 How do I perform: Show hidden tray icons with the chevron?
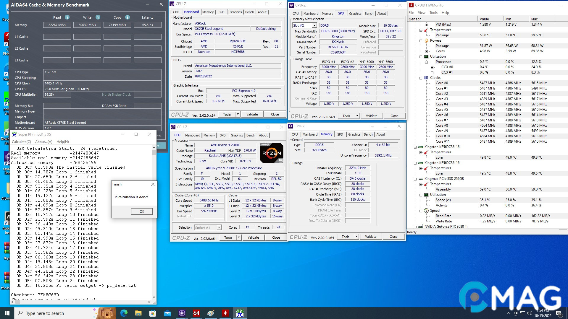508,313
